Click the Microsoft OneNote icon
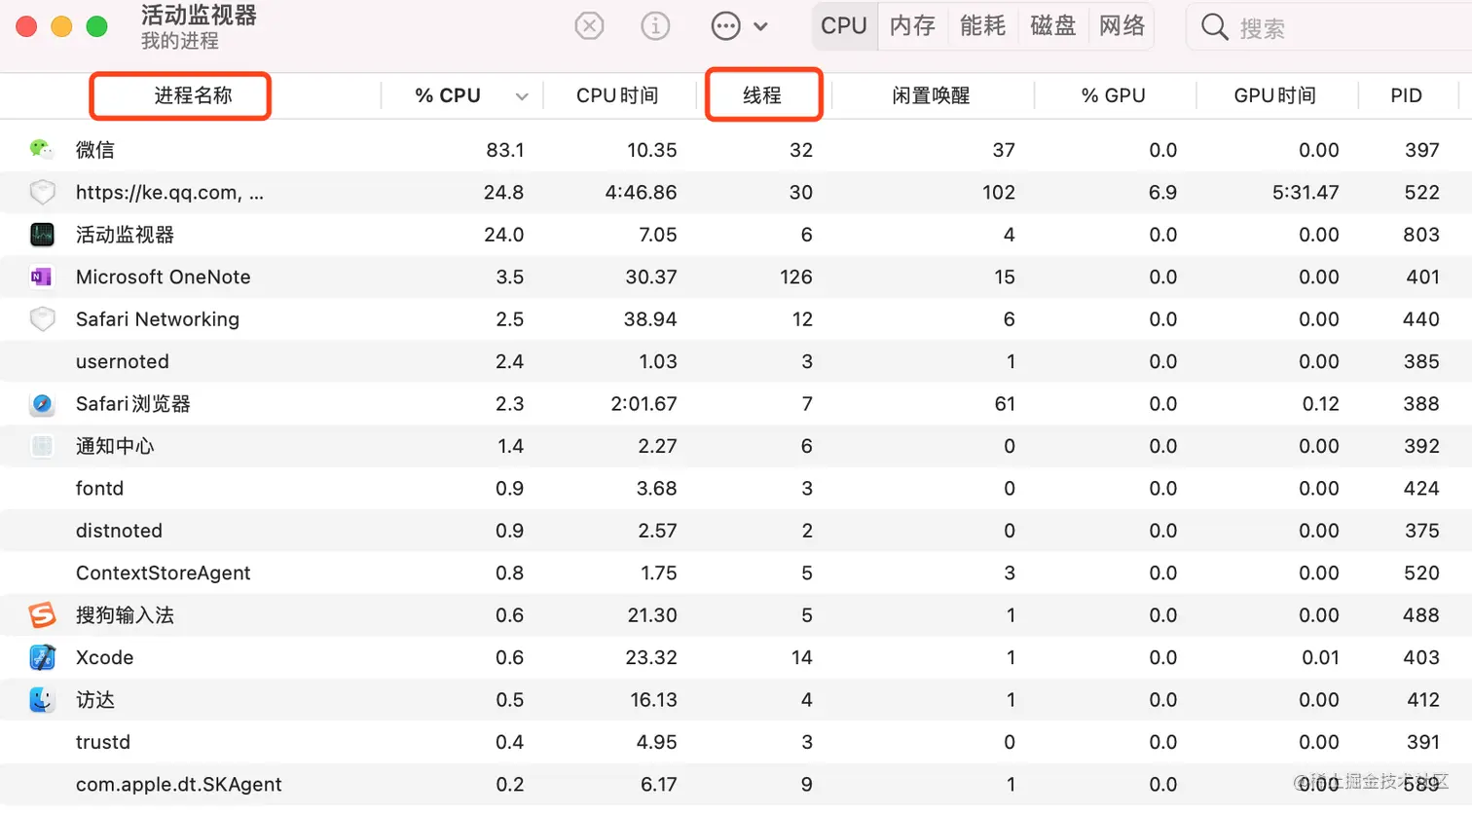This screenshot has width=1472, height=814. pyautogui.click(x=41, y=277)
